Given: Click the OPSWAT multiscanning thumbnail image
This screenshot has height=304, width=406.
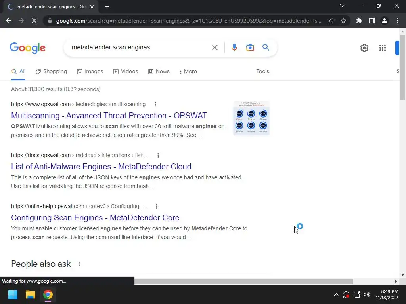Looking at the screenshot, I should tap(251, 118).
